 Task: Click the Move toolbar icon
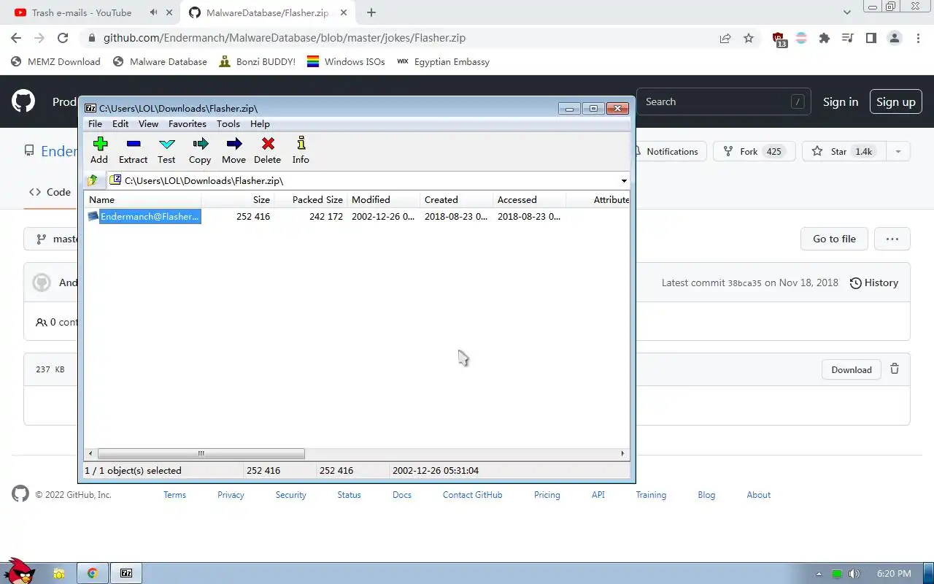(233, 150)
